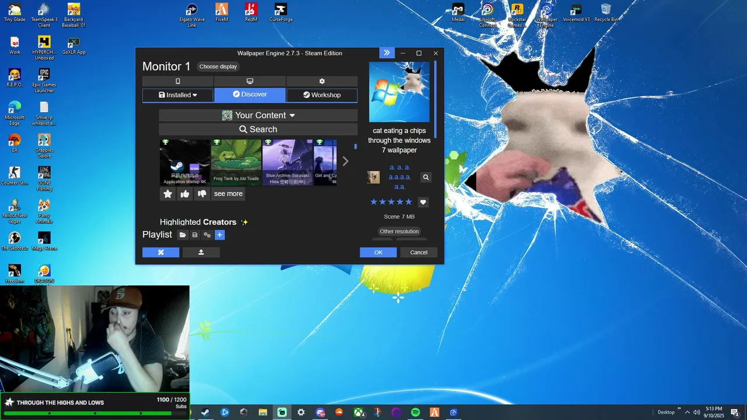
Task: Switch to the Workshop tab
Action: coord(322,95)
